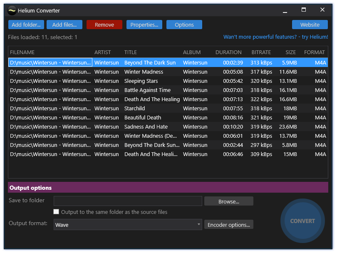337x253 pixels.
Task: Click the 297 kBps bitrate cell
Action: point(261,145)
